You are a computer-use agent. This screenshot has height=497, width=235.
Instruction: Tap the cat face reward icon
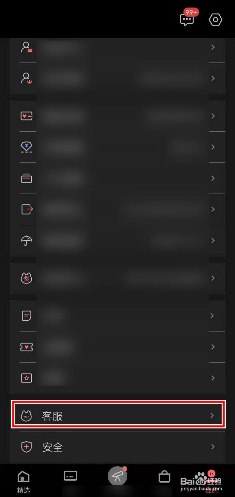point(26,278)
